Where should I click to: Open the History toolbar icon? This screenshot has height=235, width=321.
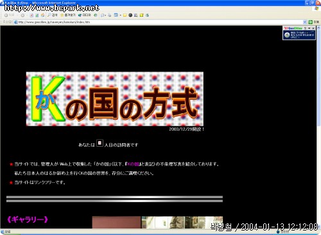tap(96, 15)
